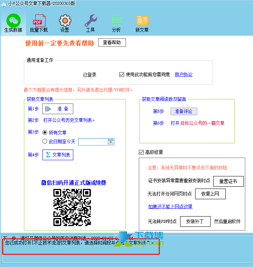
Task: Open the 生成数据 WeChat toolbar icon
Action: pos(13,23)
